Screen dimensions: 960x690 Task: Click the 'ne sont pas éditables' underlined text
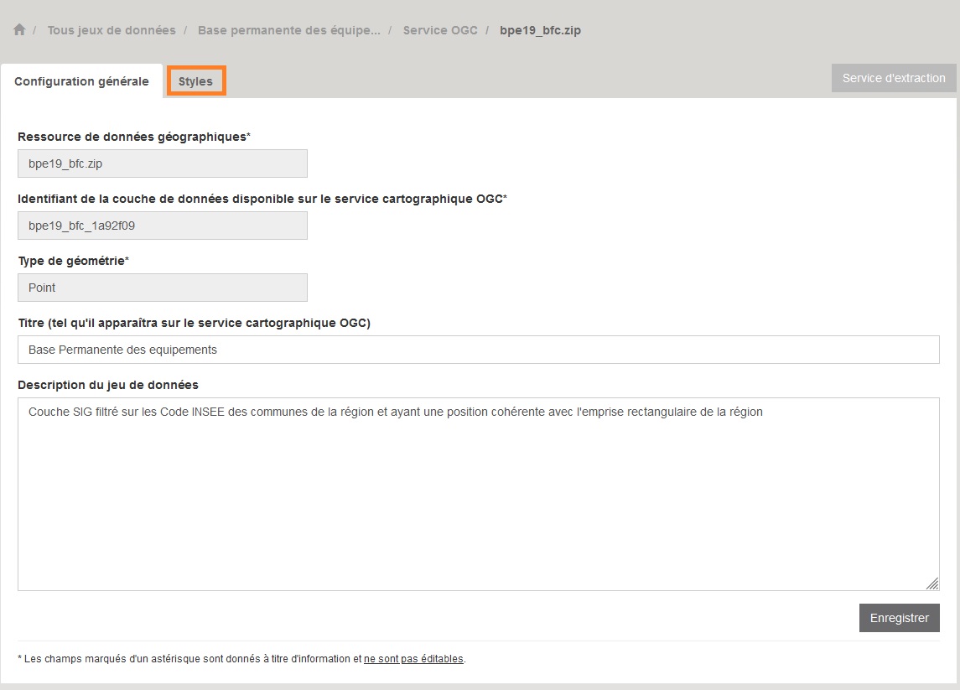point(413,659)
